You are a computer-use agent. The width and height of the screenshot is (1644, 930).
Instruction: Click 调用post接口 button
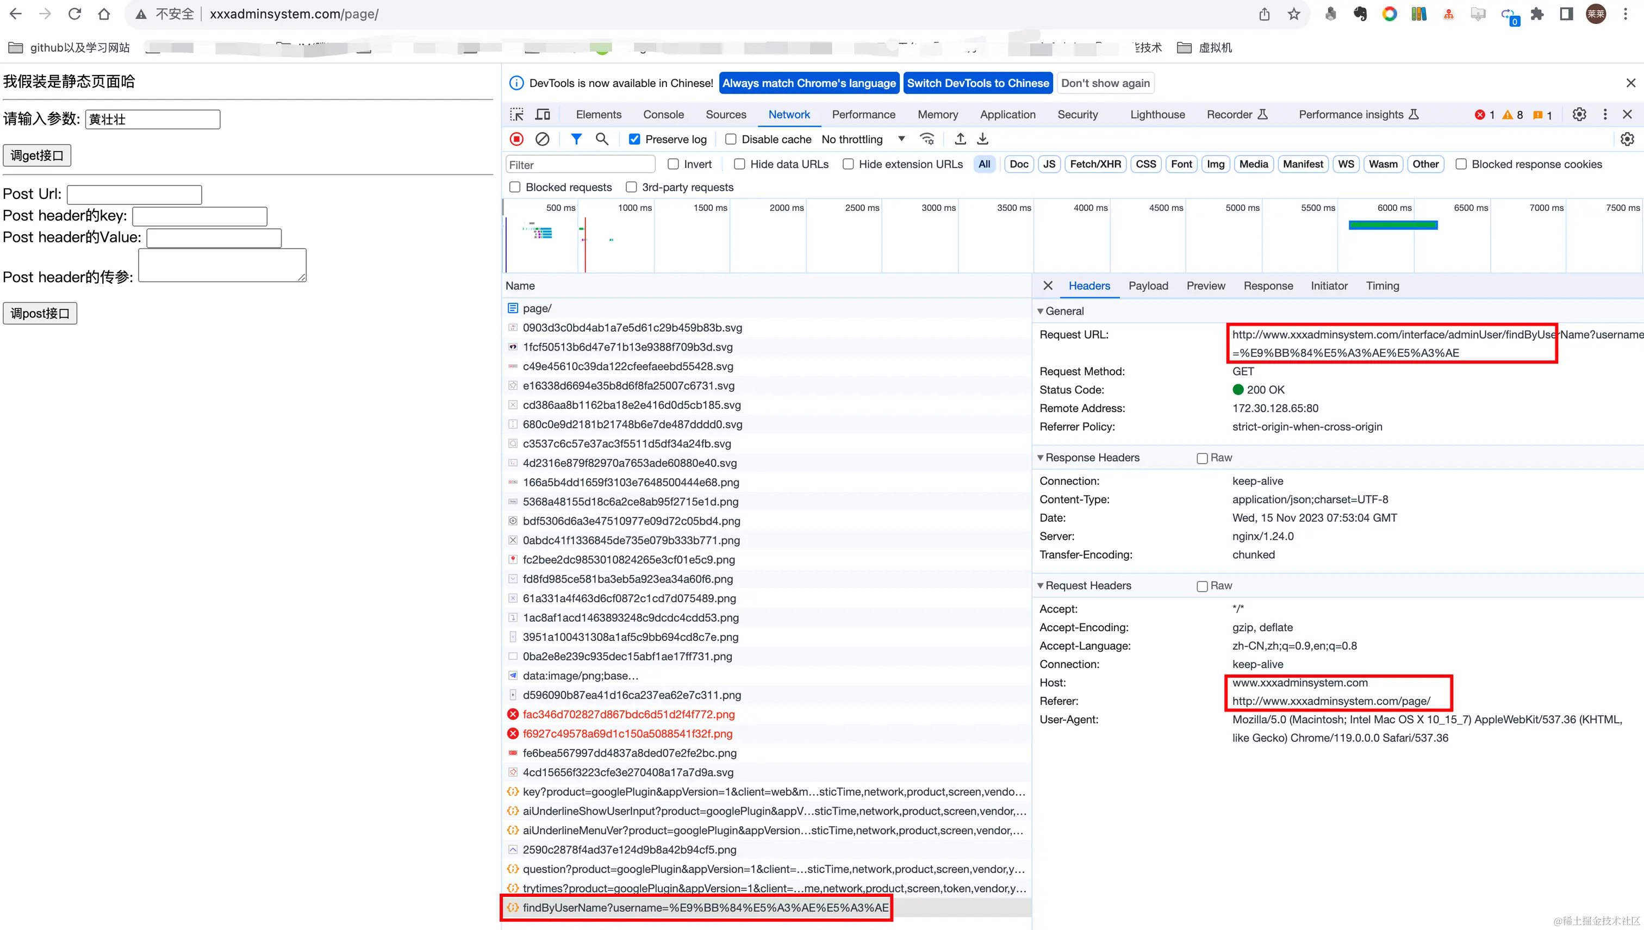tap(40, 313)
